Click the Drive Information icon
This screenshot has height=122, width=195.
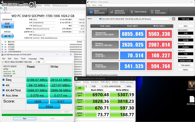point(152,12)
